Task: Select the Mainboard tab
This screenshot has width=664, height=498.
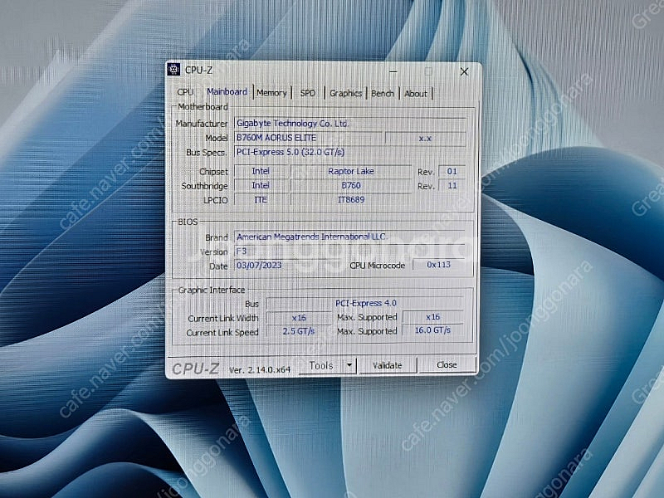Action: click(x=227, y=91)
